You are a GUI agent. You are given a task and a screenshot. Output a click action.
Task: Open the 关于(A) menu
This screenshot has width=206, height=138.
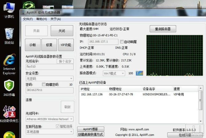[x=56, y=19]
